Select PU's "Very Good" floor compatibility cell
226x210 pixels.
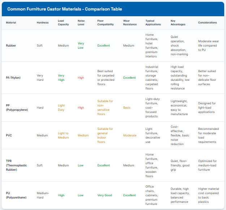(x=104, y=195)
